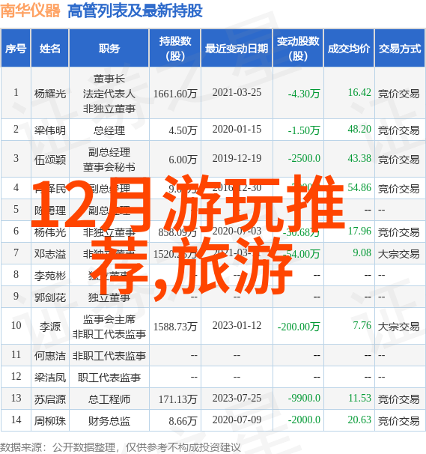Select the 职务 column header
Image resolution: width=426 pixels, height=454 pixels.
pos(109,49)
